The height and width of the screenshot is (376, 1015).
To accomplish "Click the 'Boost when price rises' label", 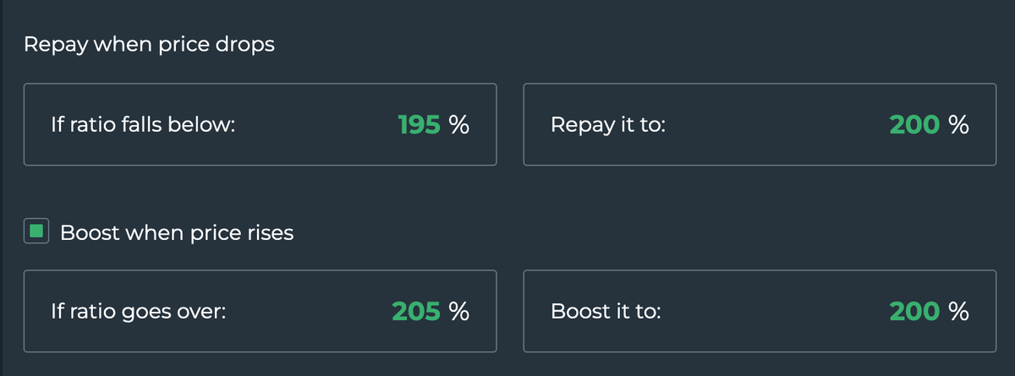I will pos(177,232).
